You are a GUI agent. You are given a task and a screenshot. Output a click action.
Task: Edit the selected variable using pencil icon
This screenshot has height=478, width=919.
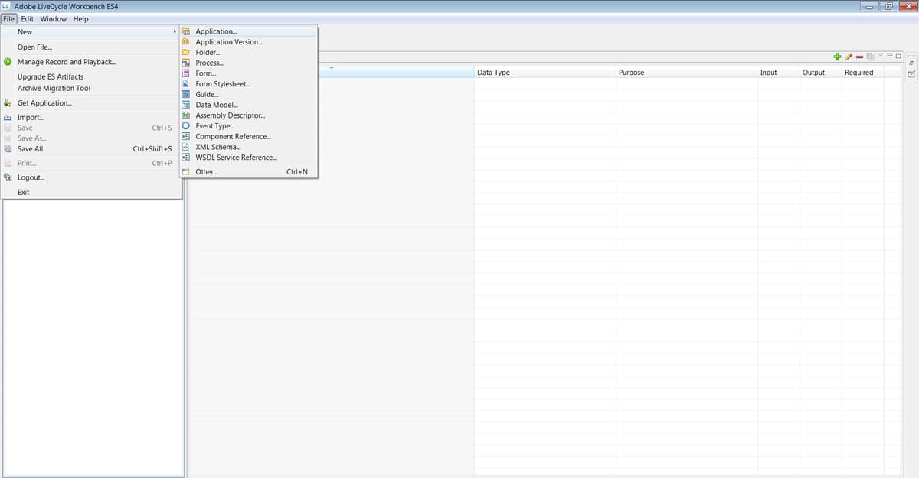tap(849, 56)
